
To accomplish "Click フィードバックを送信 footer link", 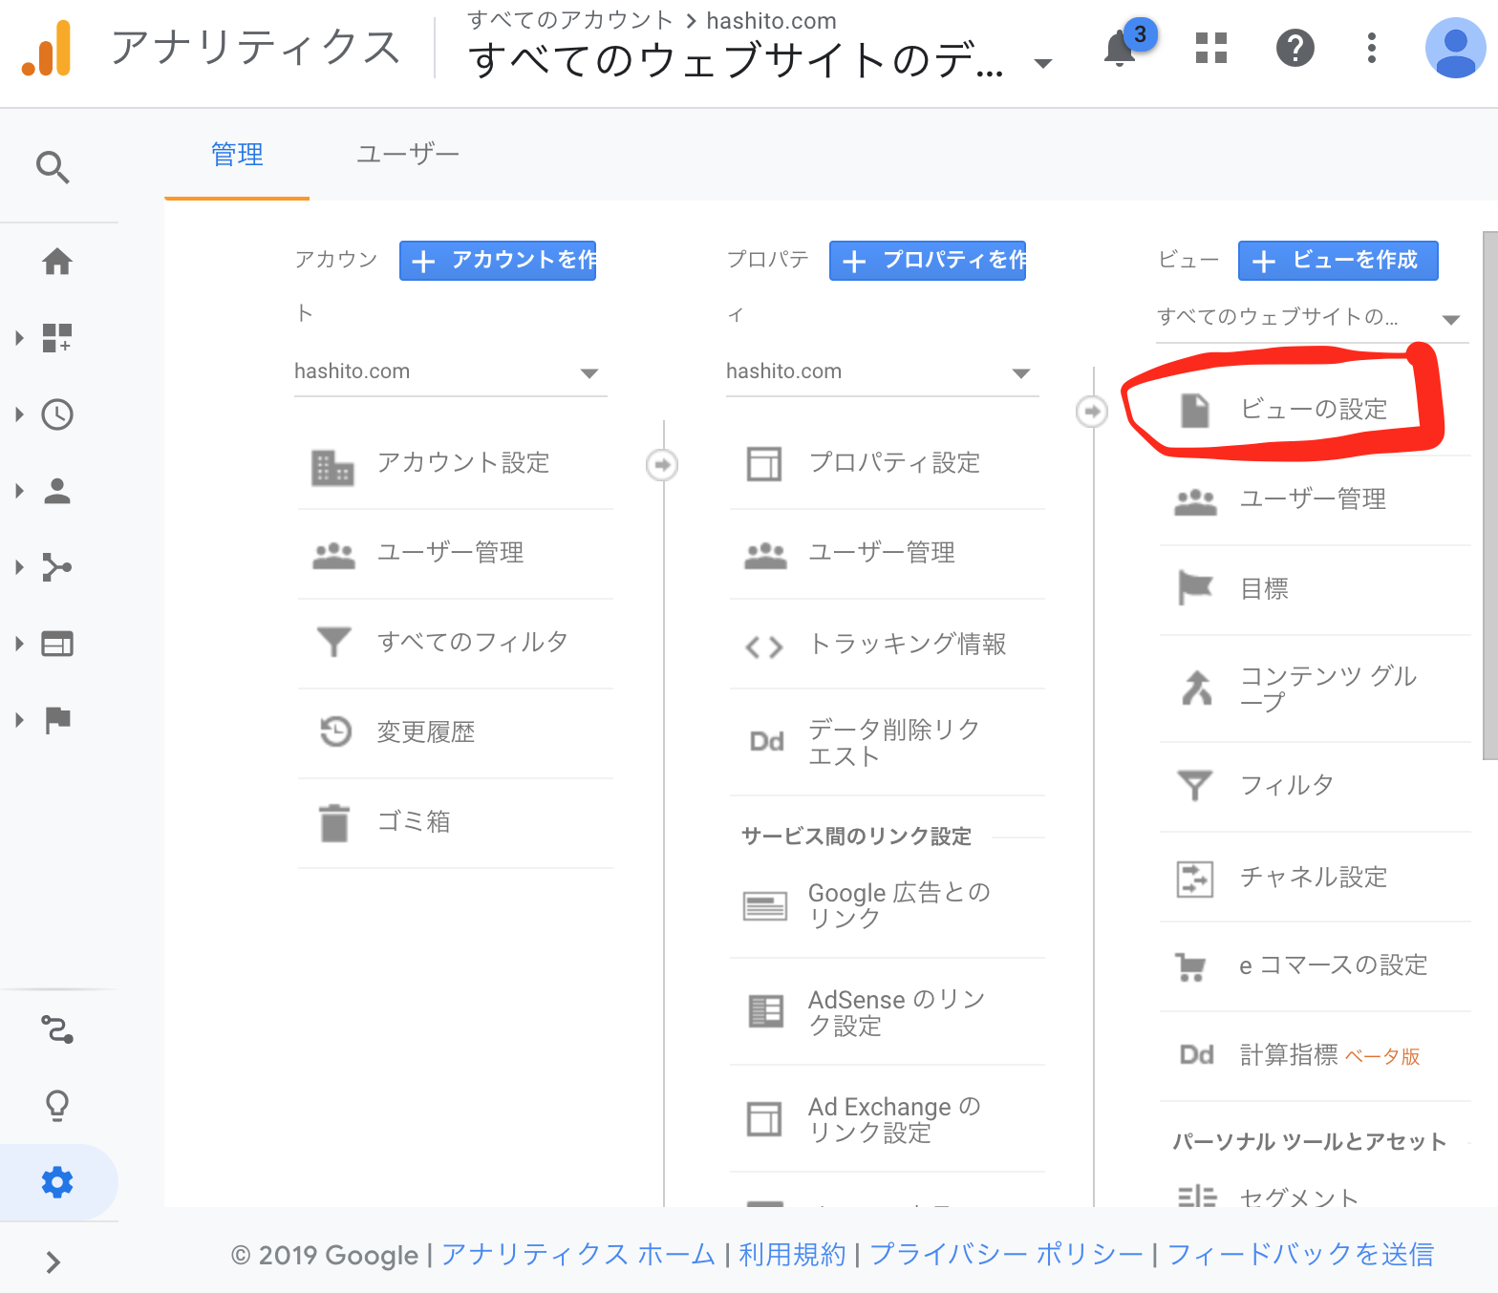I will click(x=1300, y=1255).
